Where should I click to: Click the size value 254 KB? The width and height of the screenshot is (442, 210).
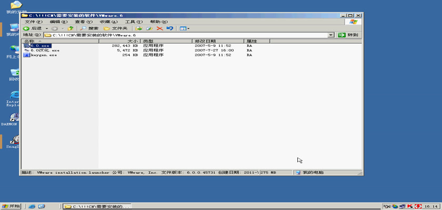(130, 55)
